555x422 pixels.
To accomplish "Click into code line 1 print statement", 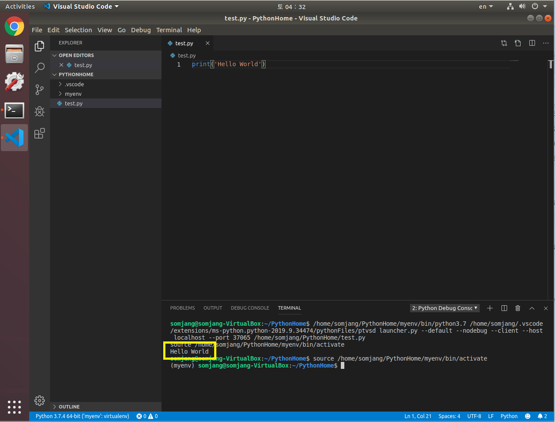I will (229, 64).
